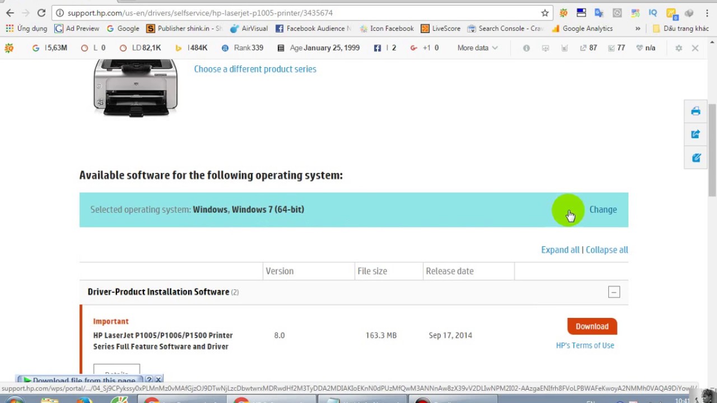Open the SEOquake page info icon
The height and width of the screenshot is (403, 717).
pos(526,48)
